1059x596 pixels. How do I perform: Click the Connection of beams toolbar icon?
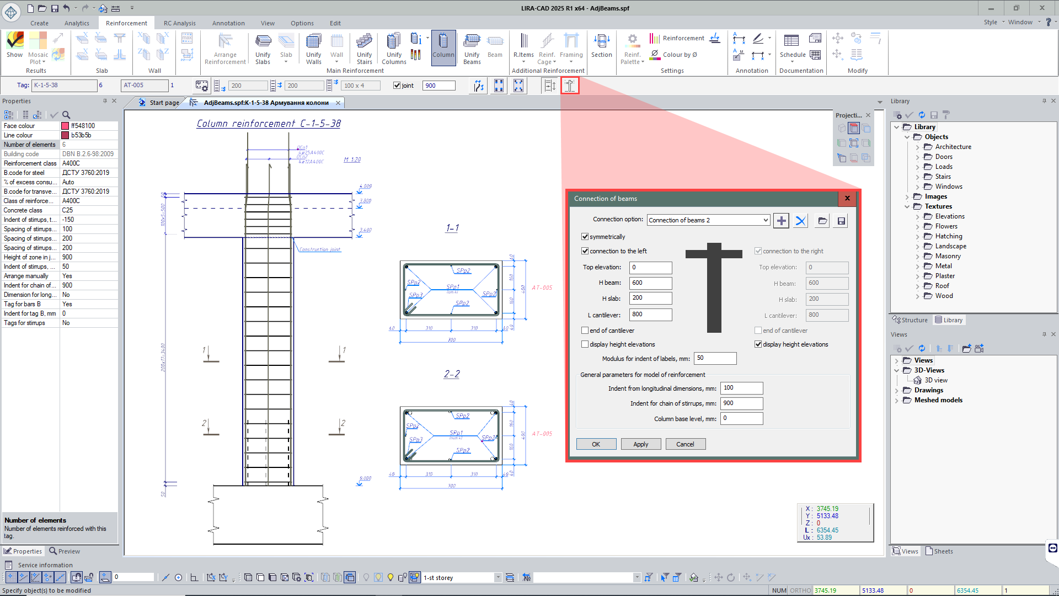pos(570,86)
